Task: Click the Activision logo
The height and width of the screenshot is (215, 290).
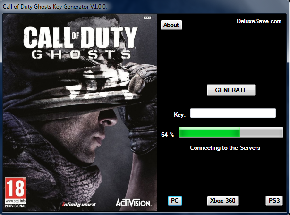Action: 133,203
